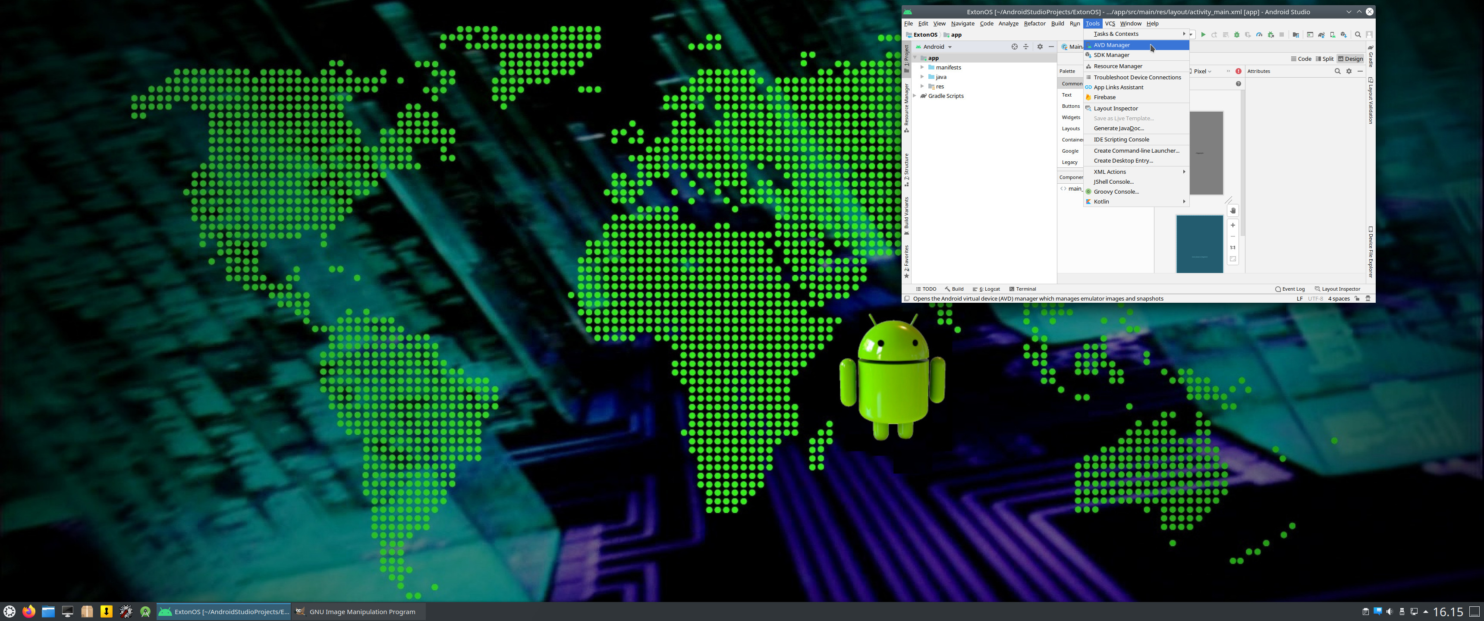Switch editor to Design view
Screen dimensions: 1484x621
coord(1350,59)
